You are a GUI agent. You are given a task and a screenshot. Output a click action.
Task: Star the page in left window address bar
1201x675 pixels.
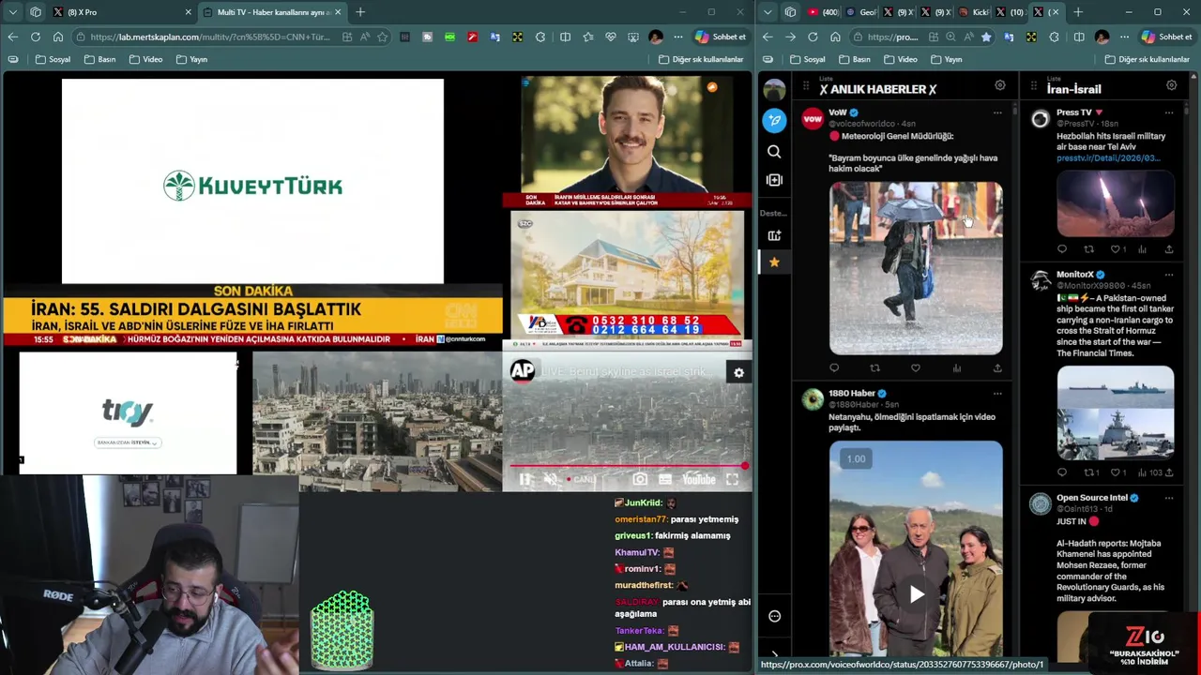click(x=382, y=37)
